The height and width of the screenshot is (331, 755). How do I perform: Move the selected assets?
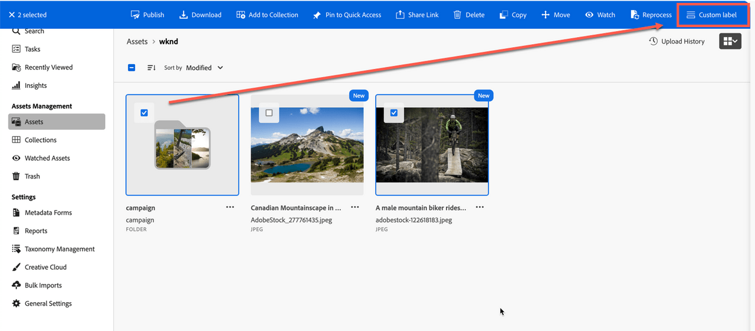click(x=555, y=15)
